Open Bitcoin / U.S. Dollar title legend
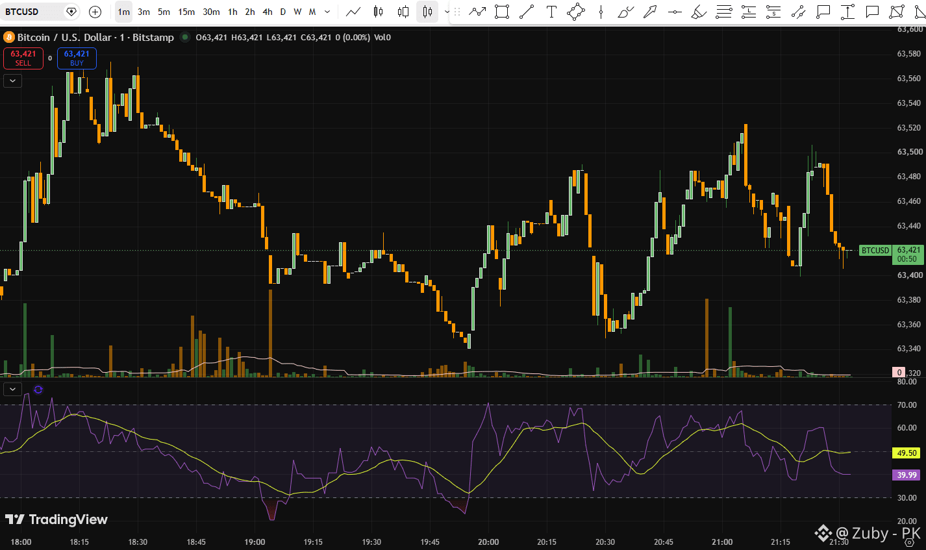 [95, 38]
